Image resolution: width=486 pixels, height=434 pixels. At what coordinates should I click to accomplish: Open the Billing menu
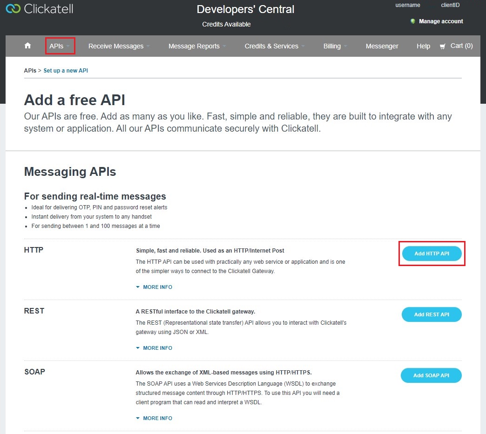[332, 46]
